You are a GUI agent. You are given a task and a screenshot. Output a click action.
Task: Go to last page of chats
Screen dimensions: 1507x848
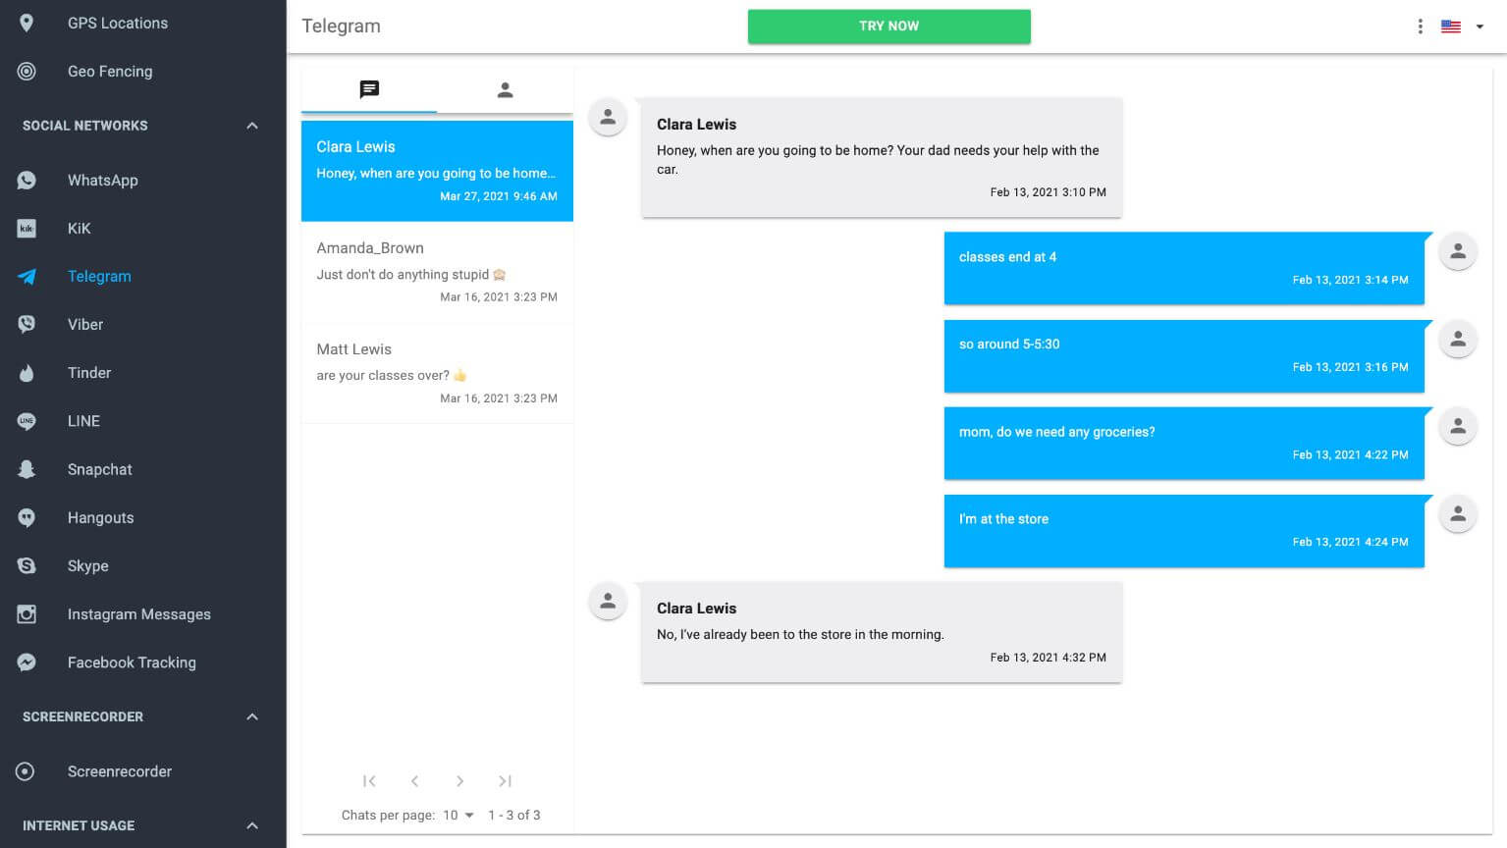pyautogui.click(x=505, y=781)
